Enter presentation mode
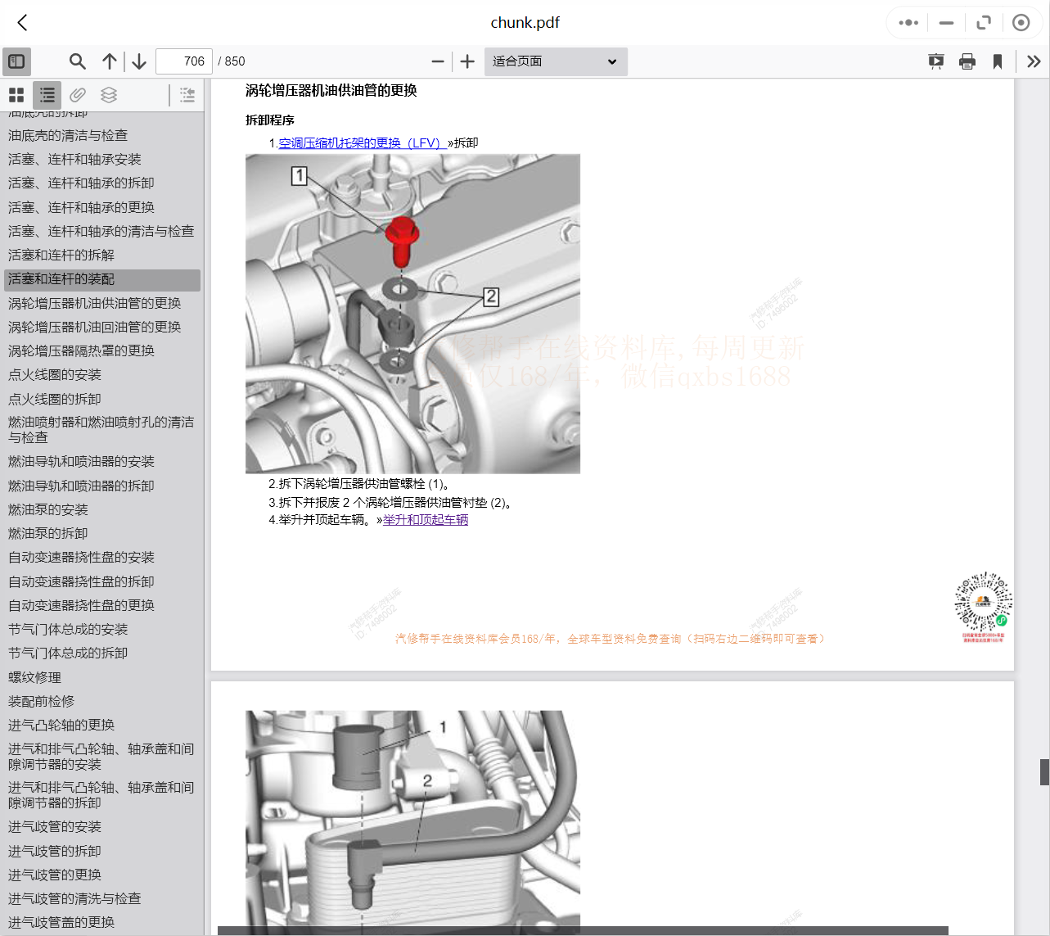Viewport: 1050px width, 936px height. [x=935, y=61]
